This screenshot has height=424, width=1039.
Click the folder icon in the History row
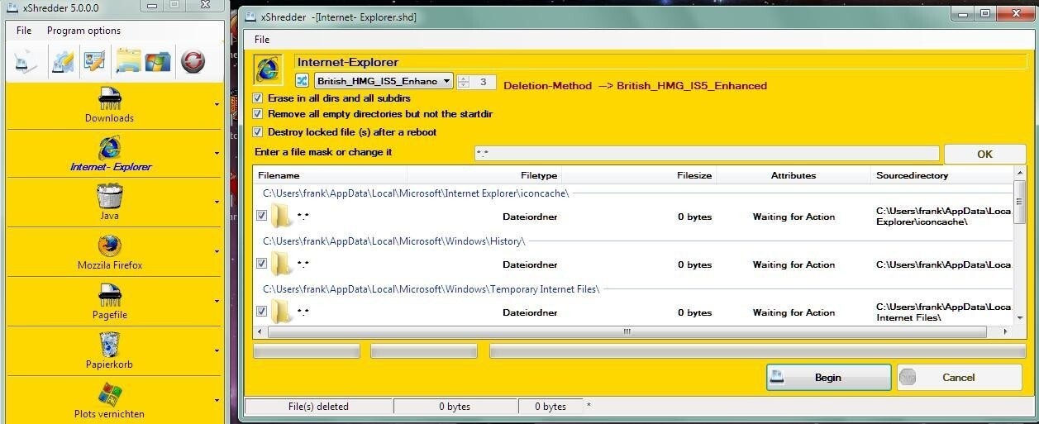(x=282, y=264)
